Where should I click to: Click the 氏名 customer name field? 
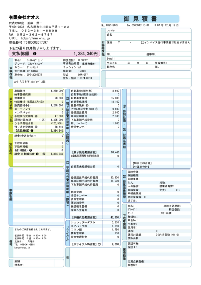[150, 35]
